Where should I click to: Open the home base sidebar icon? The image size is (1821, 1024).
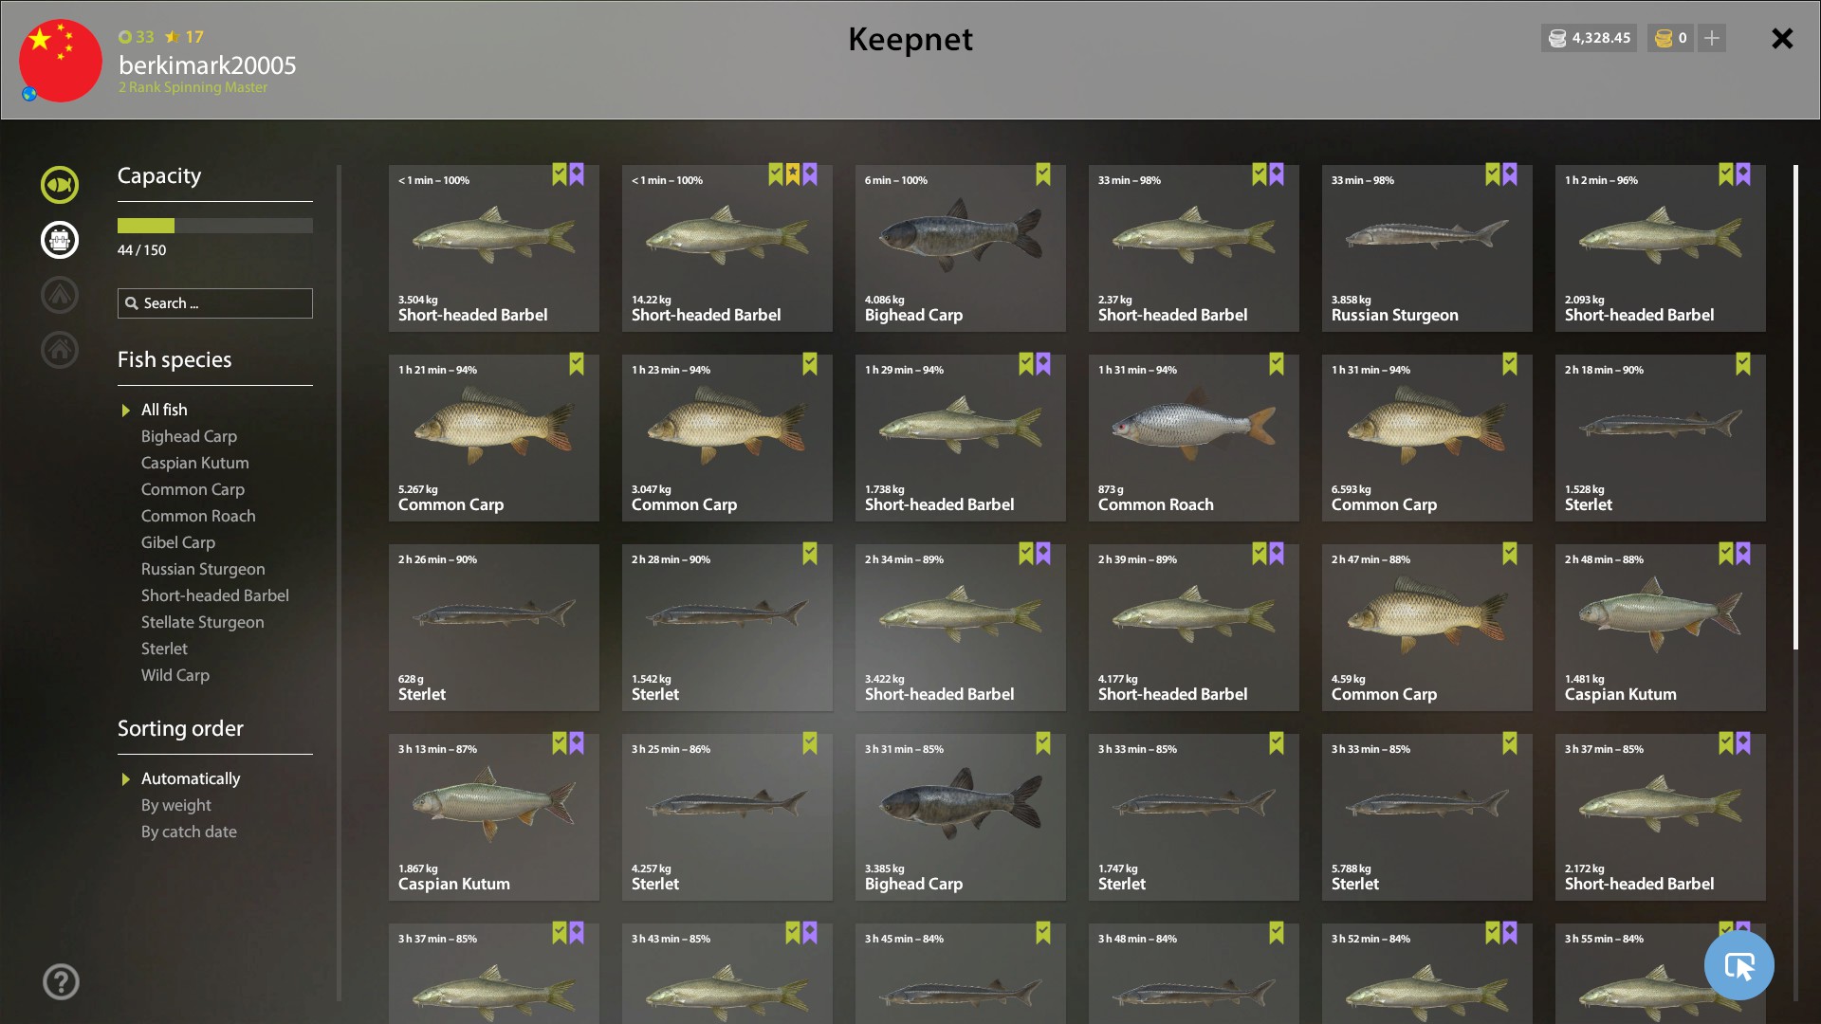click(x=60, y=350)
